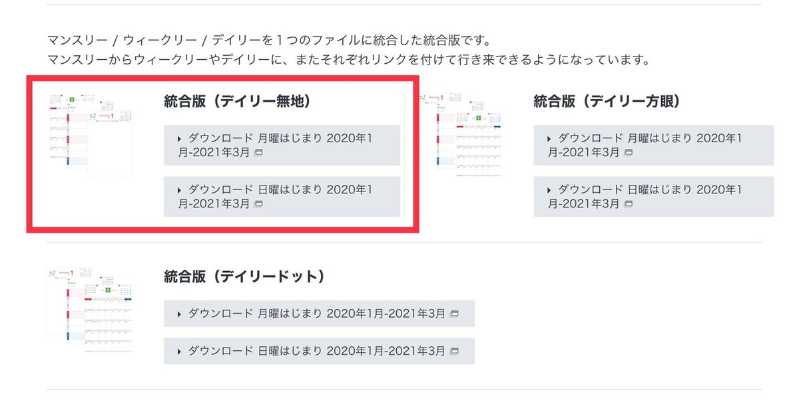Click new-window icon on 無地 日曜はじまり download
This screenshot has width=799, height=420.
click(260, 203)
